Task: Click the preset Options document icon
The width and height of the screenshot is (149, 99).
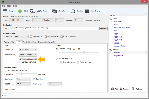Action: pyautogui.click(x=133, y=89)
